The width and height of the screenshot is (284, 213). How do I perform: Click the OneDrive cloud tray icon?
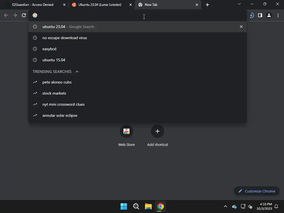[x=234, y=206]
